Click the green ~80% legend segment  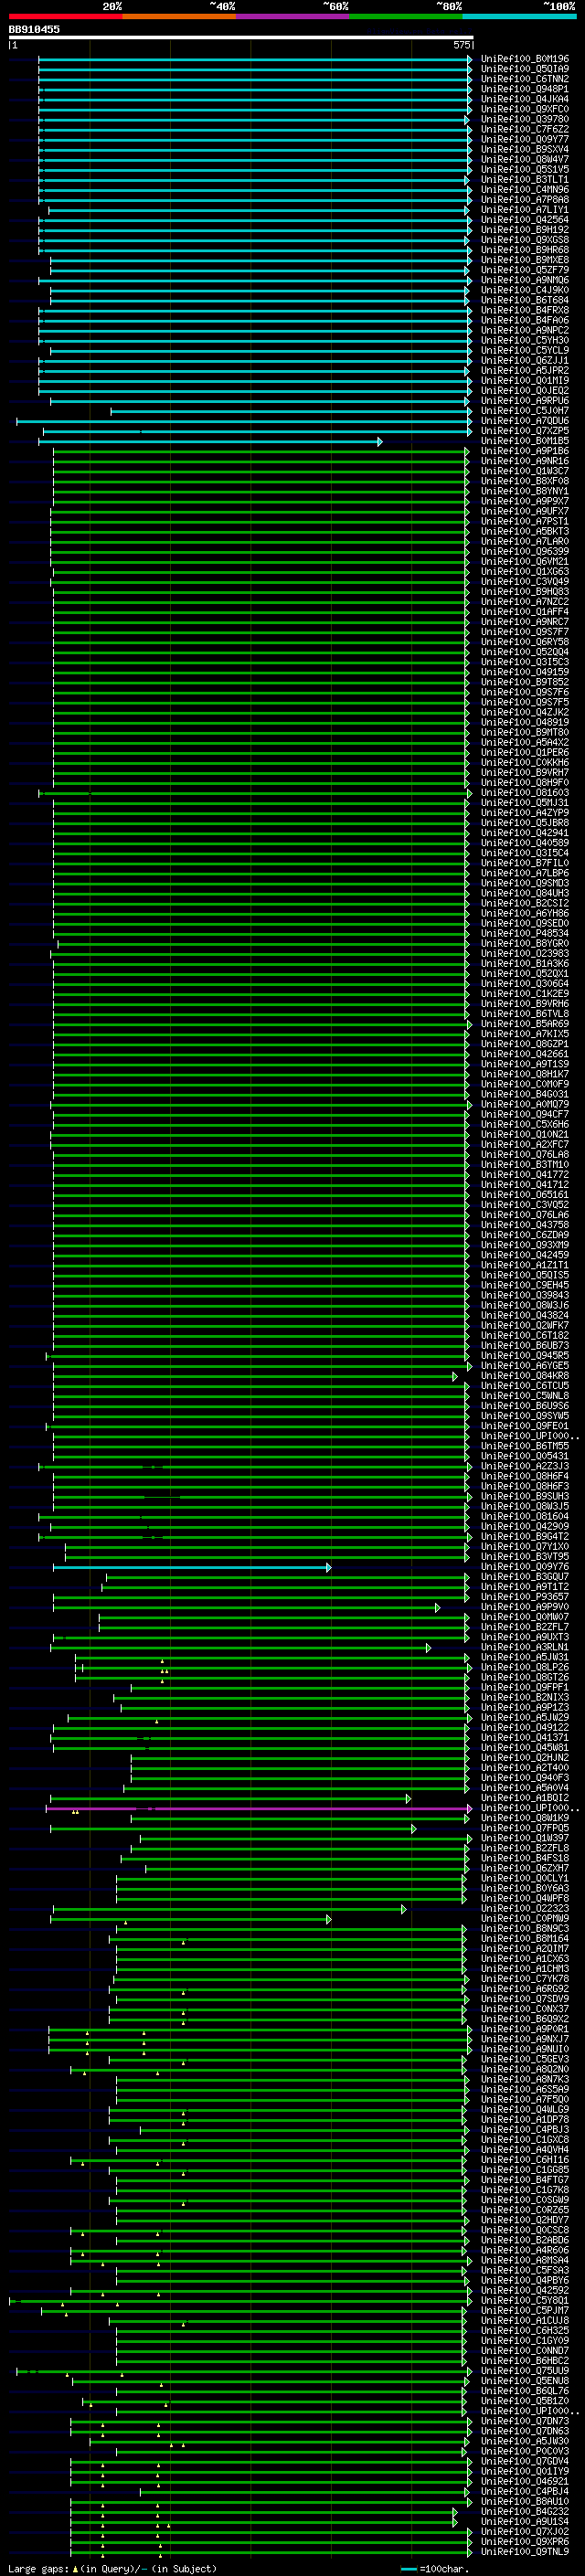405,16
